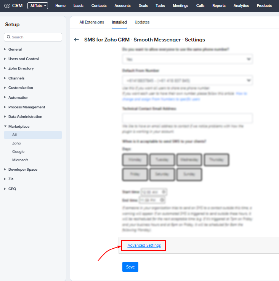
Task: Open the Analytics menu item
Action: coord(241,6)
